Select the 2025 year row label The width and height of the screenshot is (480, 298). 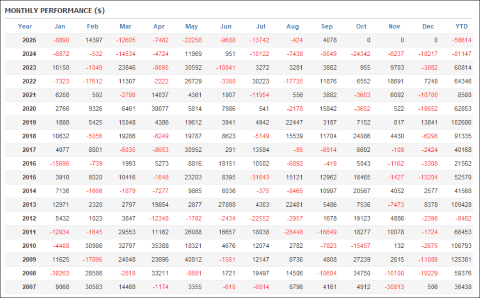click(x=29, y=40)
